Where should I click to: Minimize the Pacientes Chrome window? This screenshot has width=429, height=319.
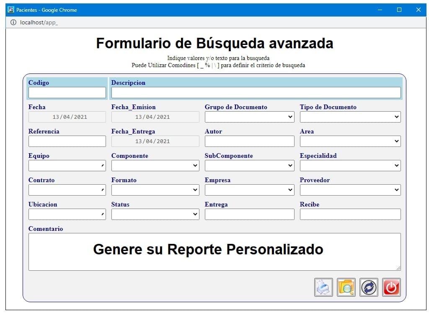tap(380, 10)
